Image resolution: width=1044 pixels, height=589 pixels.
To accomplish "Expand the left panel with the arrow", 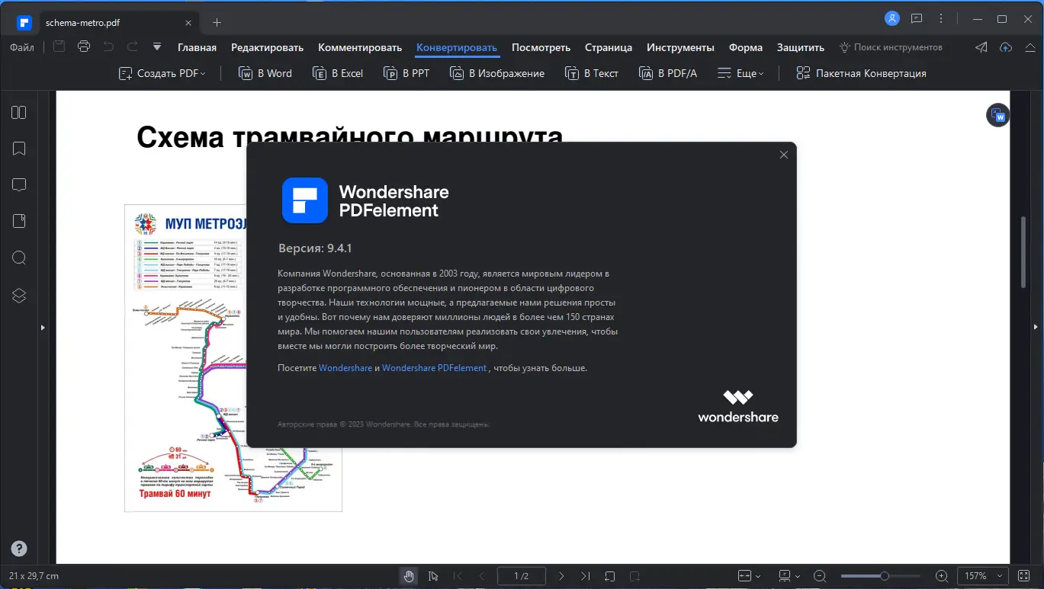I will (43, 327).
